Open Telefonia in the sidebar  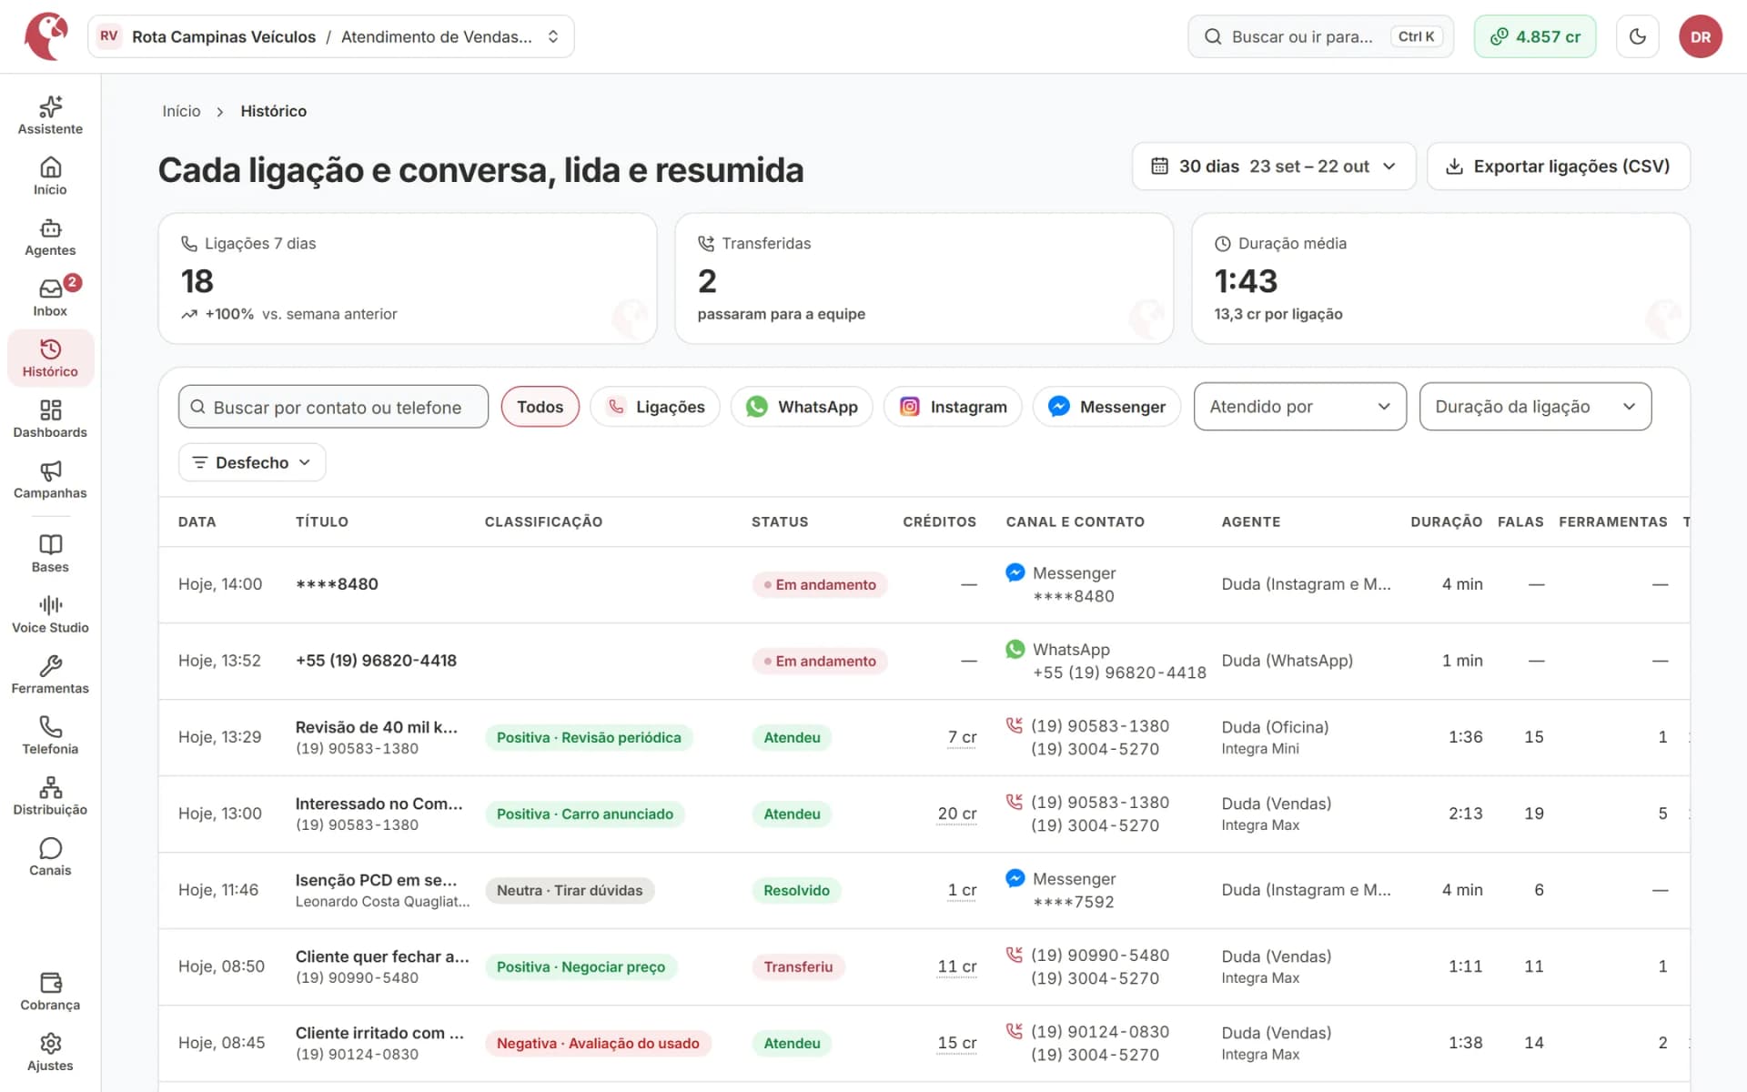point(50,735)
